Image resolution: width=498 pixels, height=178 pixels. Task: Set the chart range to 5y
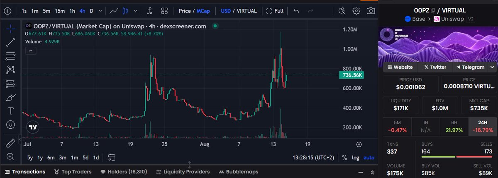[x=30, y=157]
